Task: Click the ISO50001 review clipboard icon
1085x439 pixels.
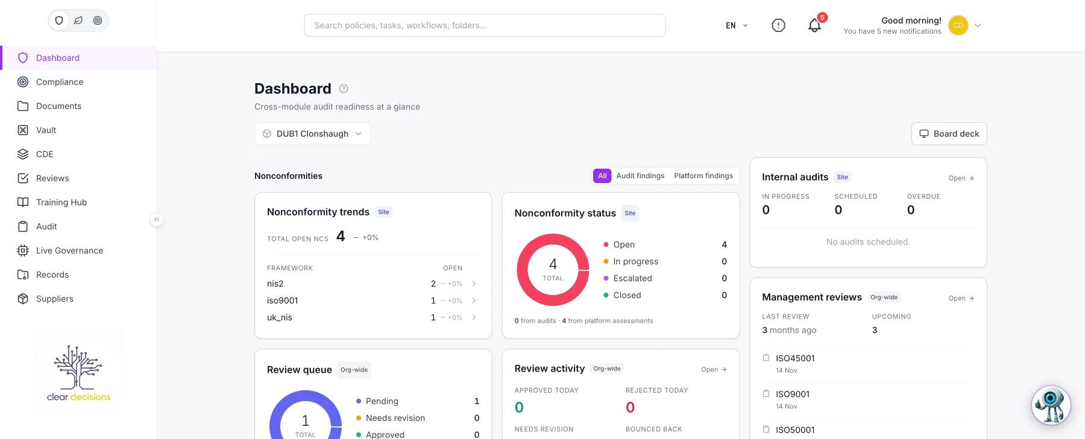Action: click(x=766, y=429)
